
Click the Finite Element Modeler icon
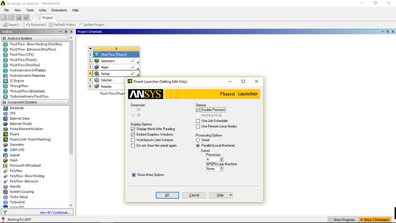click(5, 129)
